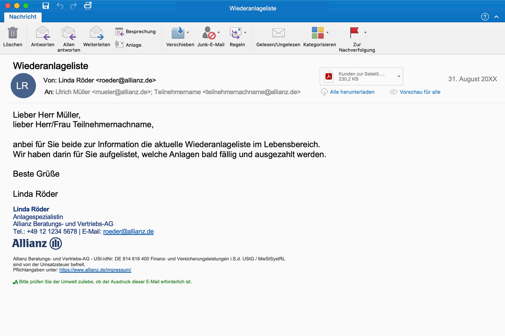Open the Kategorisieren dropdown arrow
Screen dimensions: 505x336
(327, 33)
